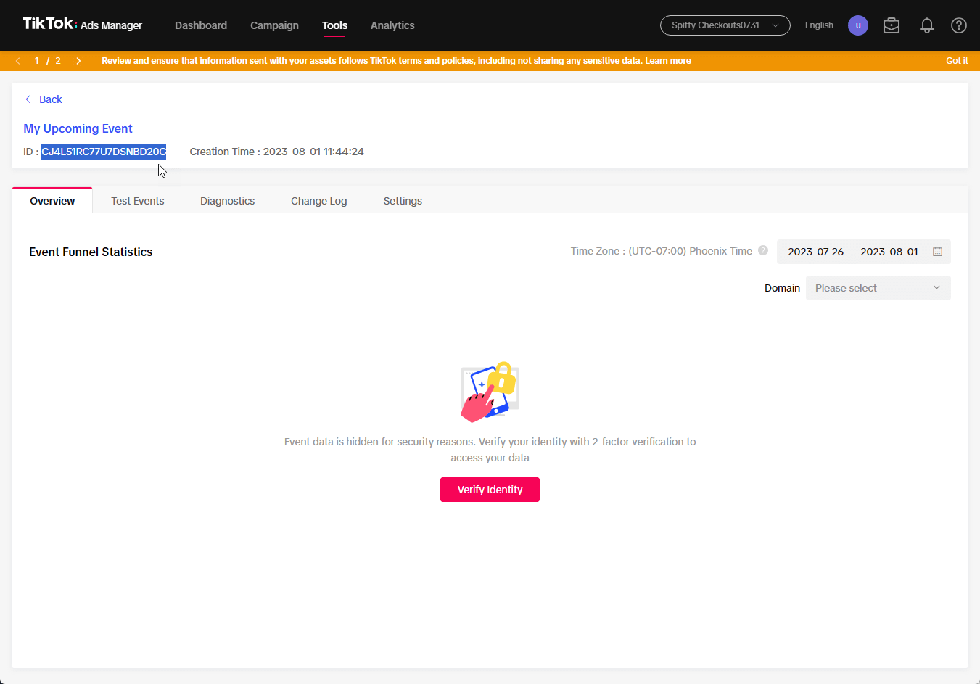Switch to the Diagnostics tab

click(228, 201)
